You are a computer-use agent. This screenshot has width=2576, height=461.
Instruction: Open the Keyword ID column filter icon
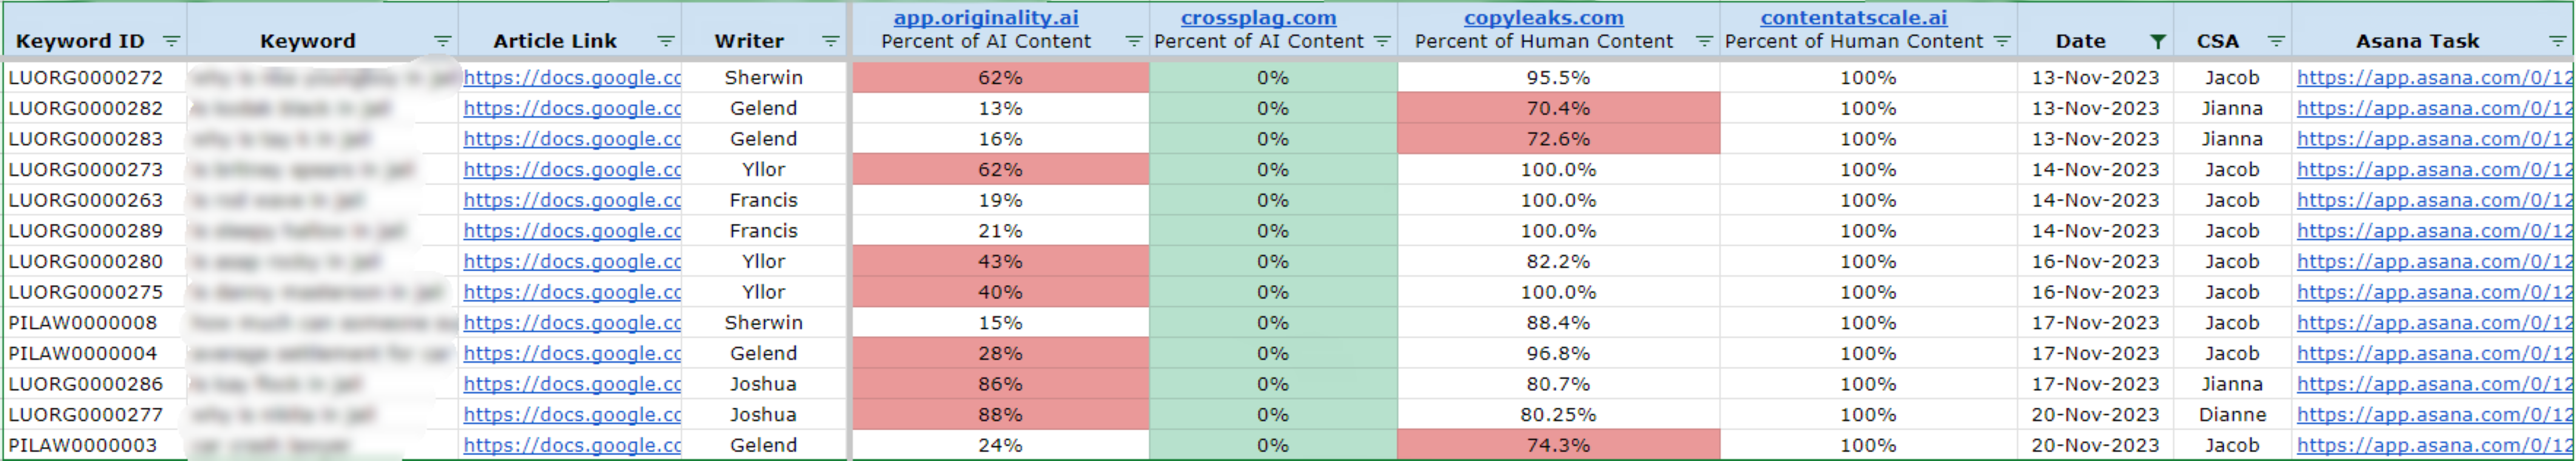click(x=171, y=41)
